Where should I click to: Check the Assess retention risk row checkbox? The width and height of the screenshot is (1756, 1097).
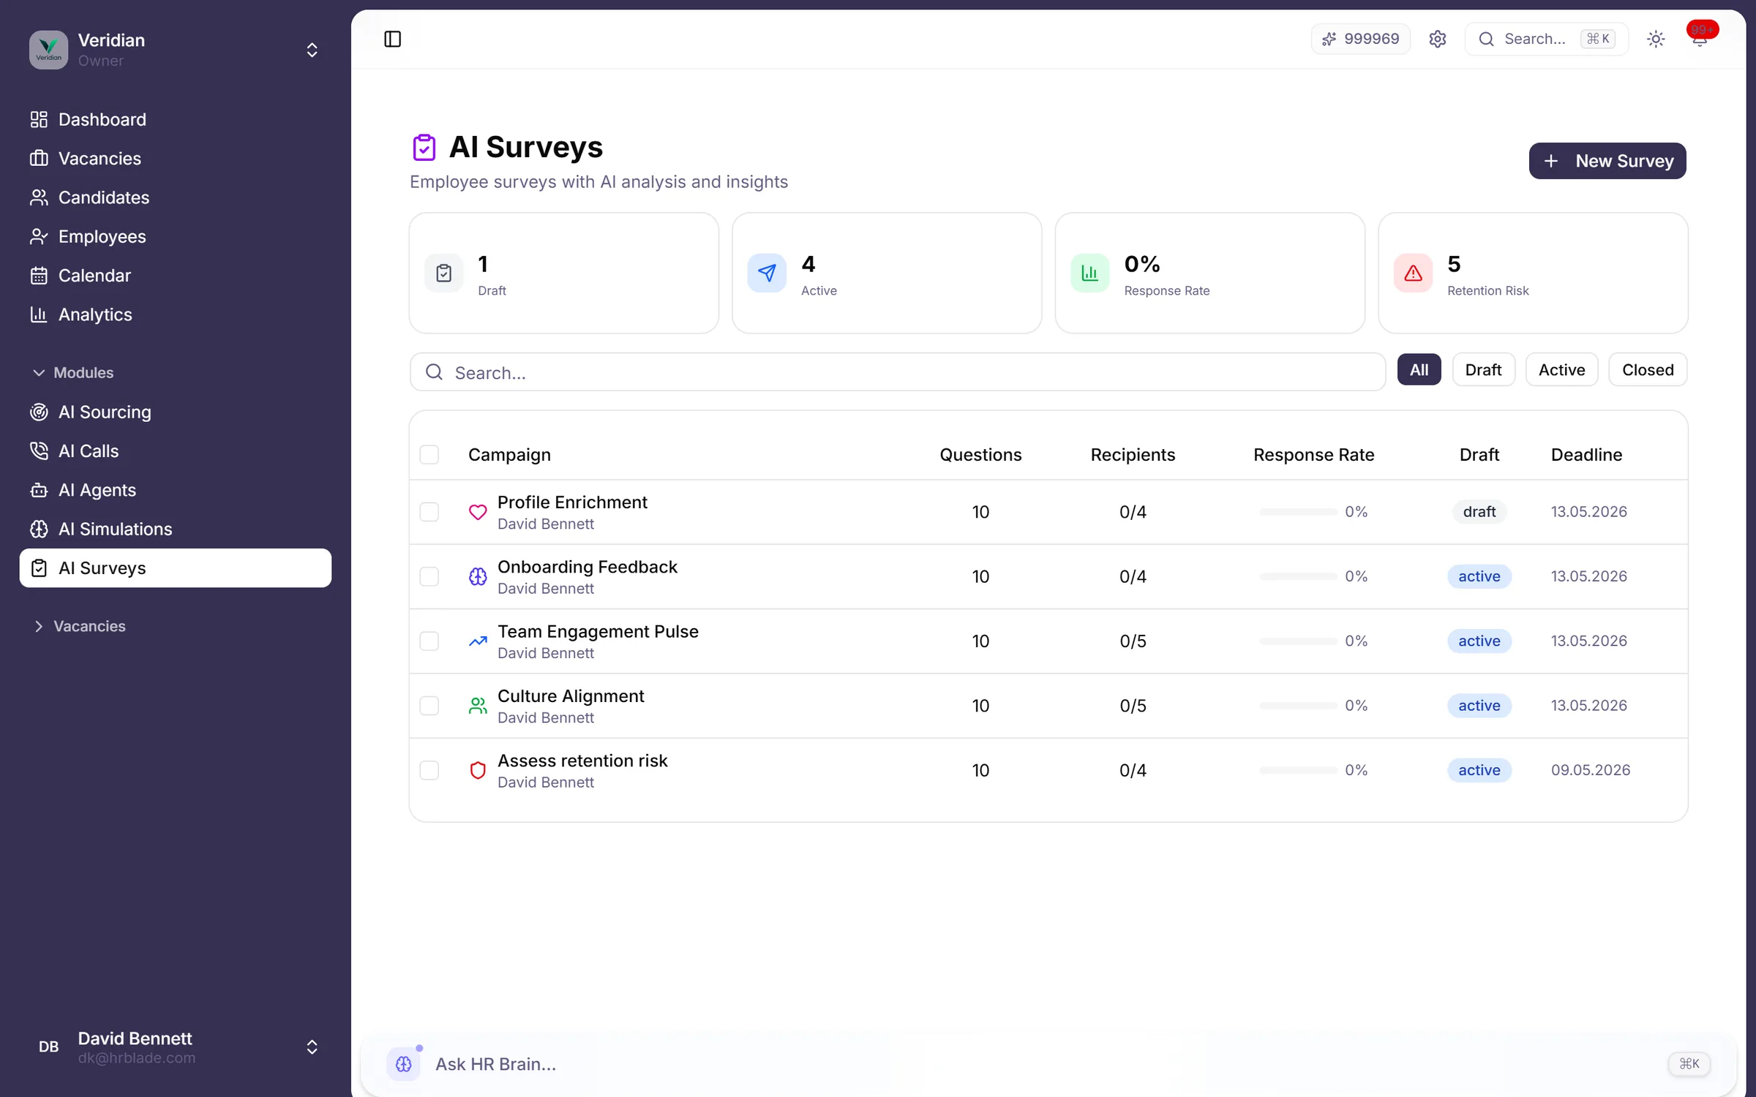click(x=429, y=769)
